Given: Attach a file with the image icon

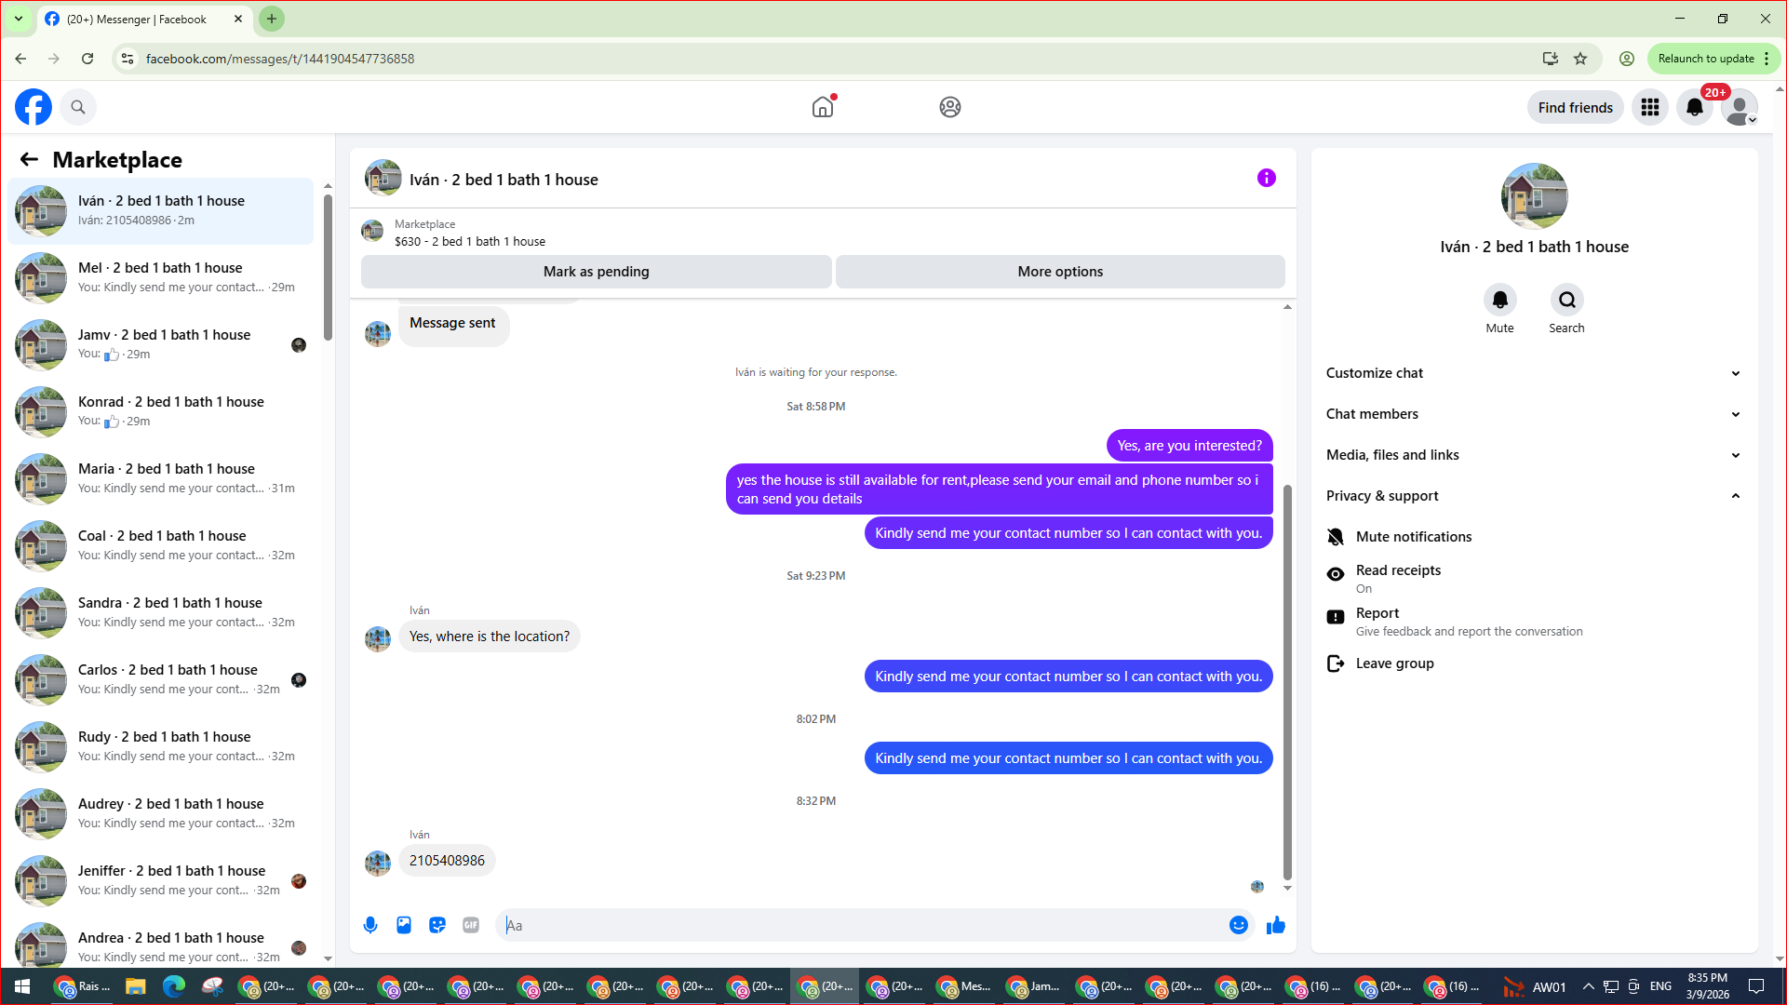Looking at the screenshot, I should [404, 925].
